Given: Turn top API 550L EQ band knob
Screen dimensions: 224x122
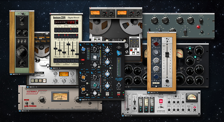Looking at the screenshot, I should tap(107, 50).
